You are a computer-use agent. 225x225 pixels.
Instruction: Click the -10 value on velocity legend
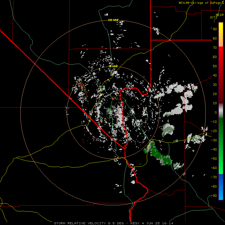214,122
